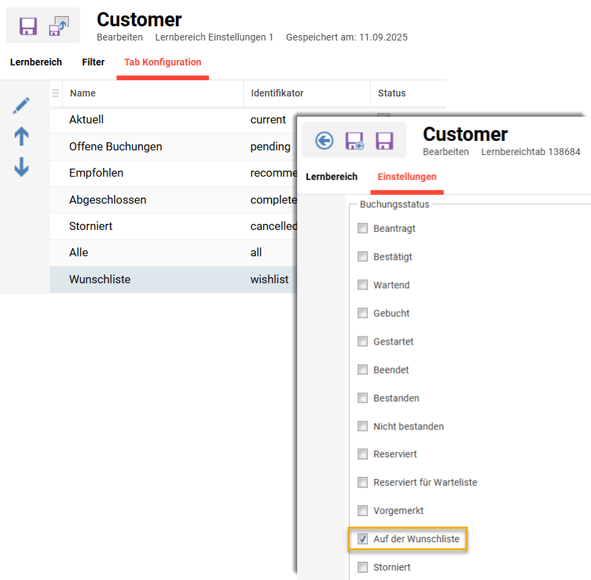
Task: Save the Customer settings via floppy disk icon
Action: tap(27, 25)
